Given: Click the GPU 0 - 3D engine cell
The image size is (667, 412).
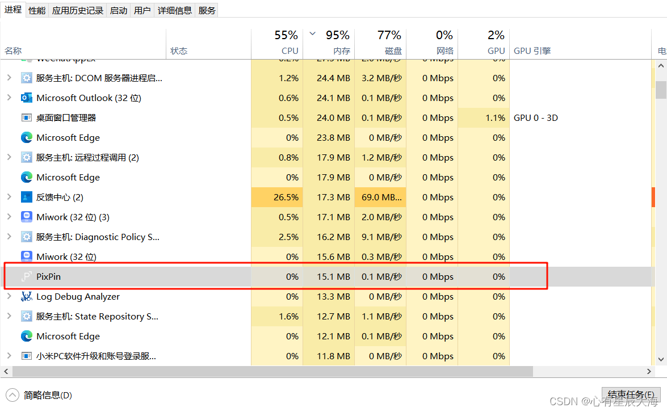Looking at the screenshot, I should [x=535, y=118].
